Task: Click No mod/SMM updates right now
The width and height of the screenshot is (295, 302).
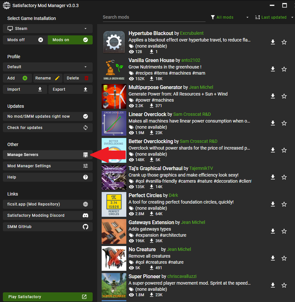Action: point(48,116)
